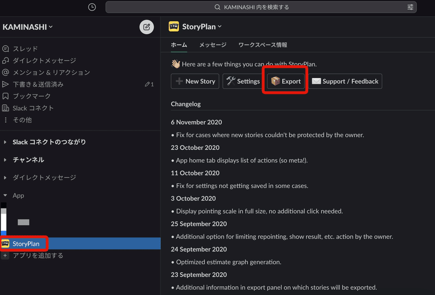Viewport: 435px width, 295px height.
Task: Click the 6 November 2020 changelog date
Action: [x=196, y=122]
